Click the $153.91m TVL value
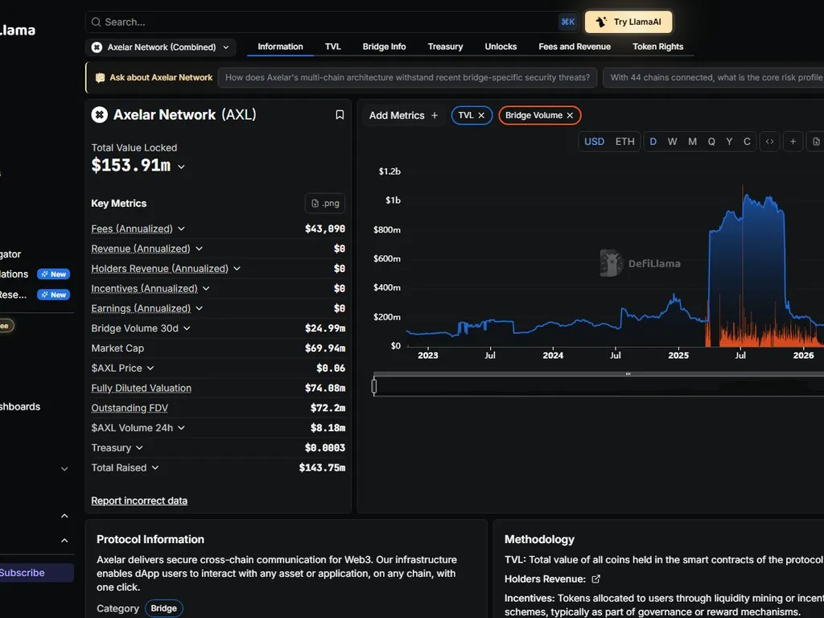 [131, 166]
